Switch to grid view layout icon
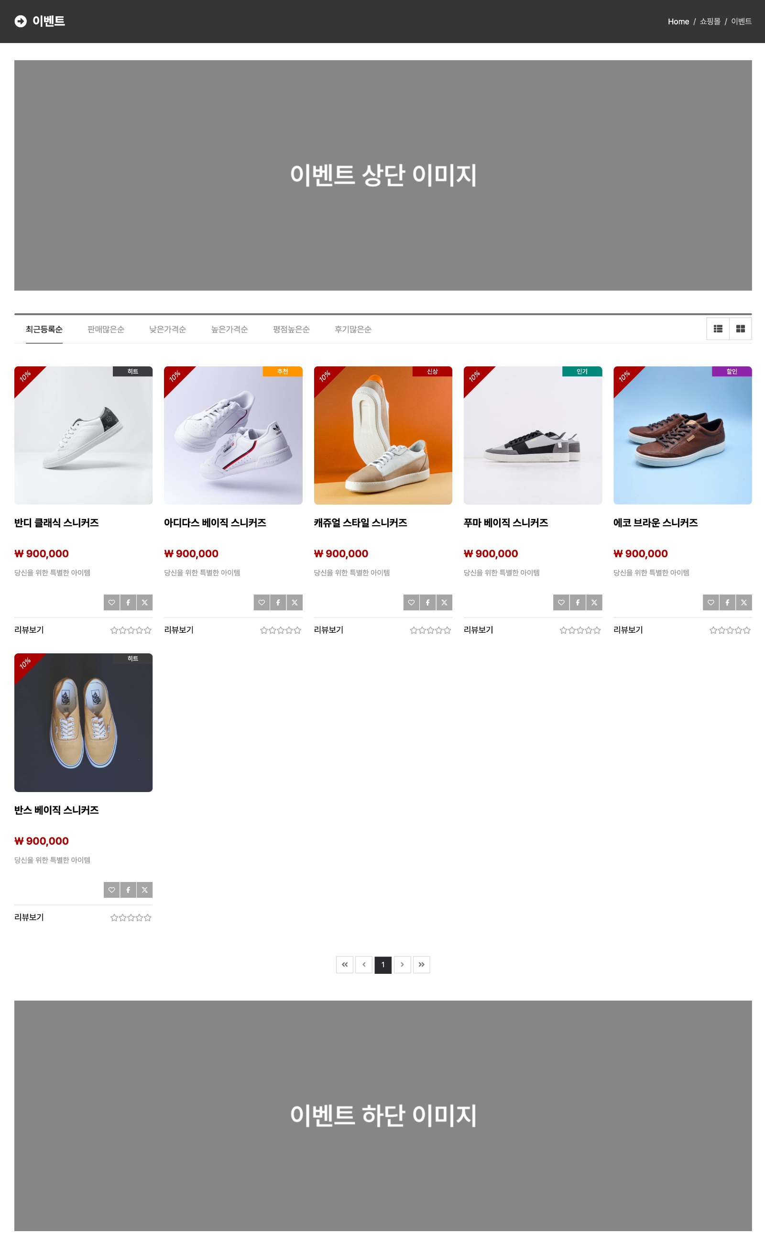Viewport: 765px width, 1245px height. coord(740,329)
